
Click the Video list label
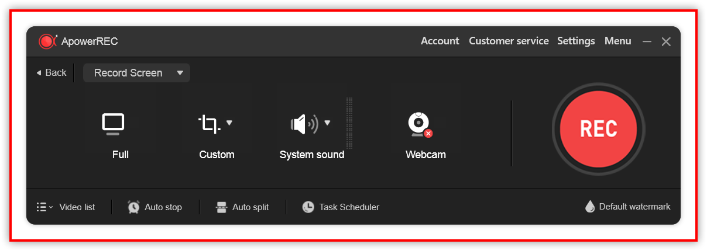(77, 207)
